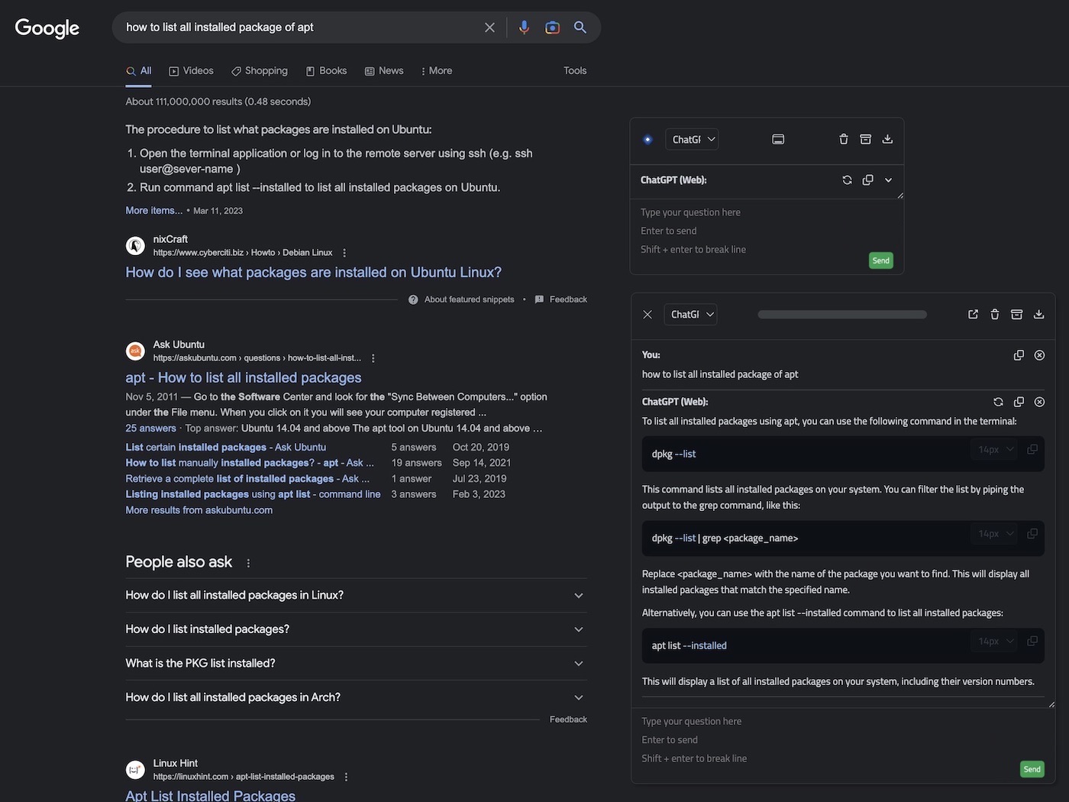Image resolution: width=1069 pixels, height=802 pixels.
Task: Copy the dpkg --list code snippet icon
Action: point(1032,449)
